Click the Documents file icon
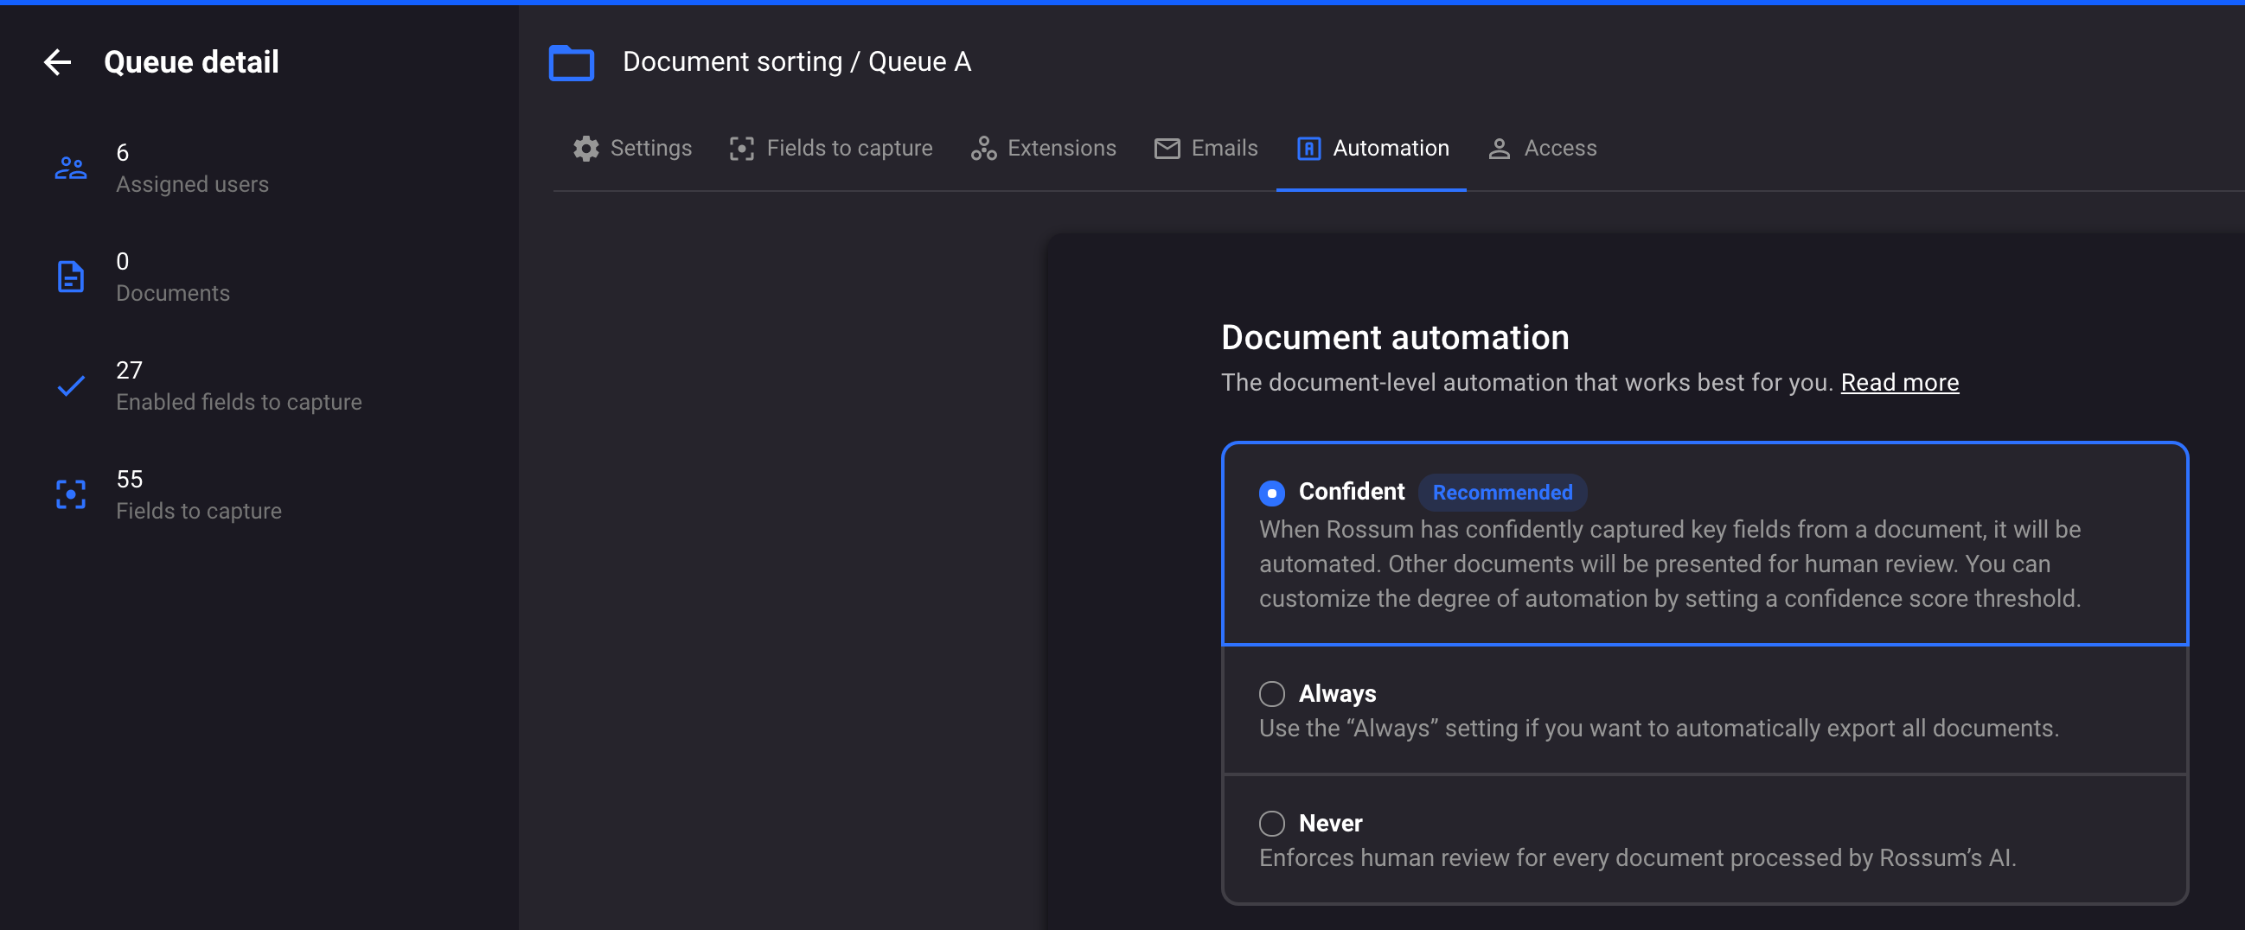The height and width of the screenshot is (930, 2245). point(71,277)
